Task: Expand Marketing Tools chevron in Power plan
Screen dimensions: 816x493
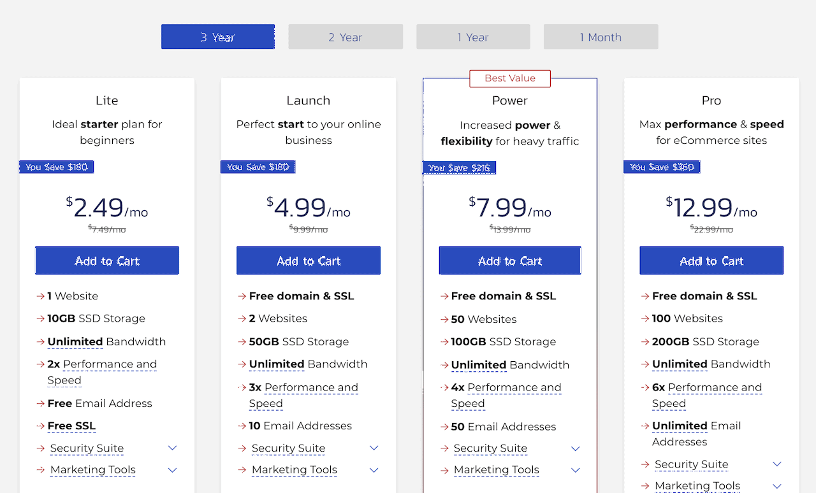Action: point(576,470)
